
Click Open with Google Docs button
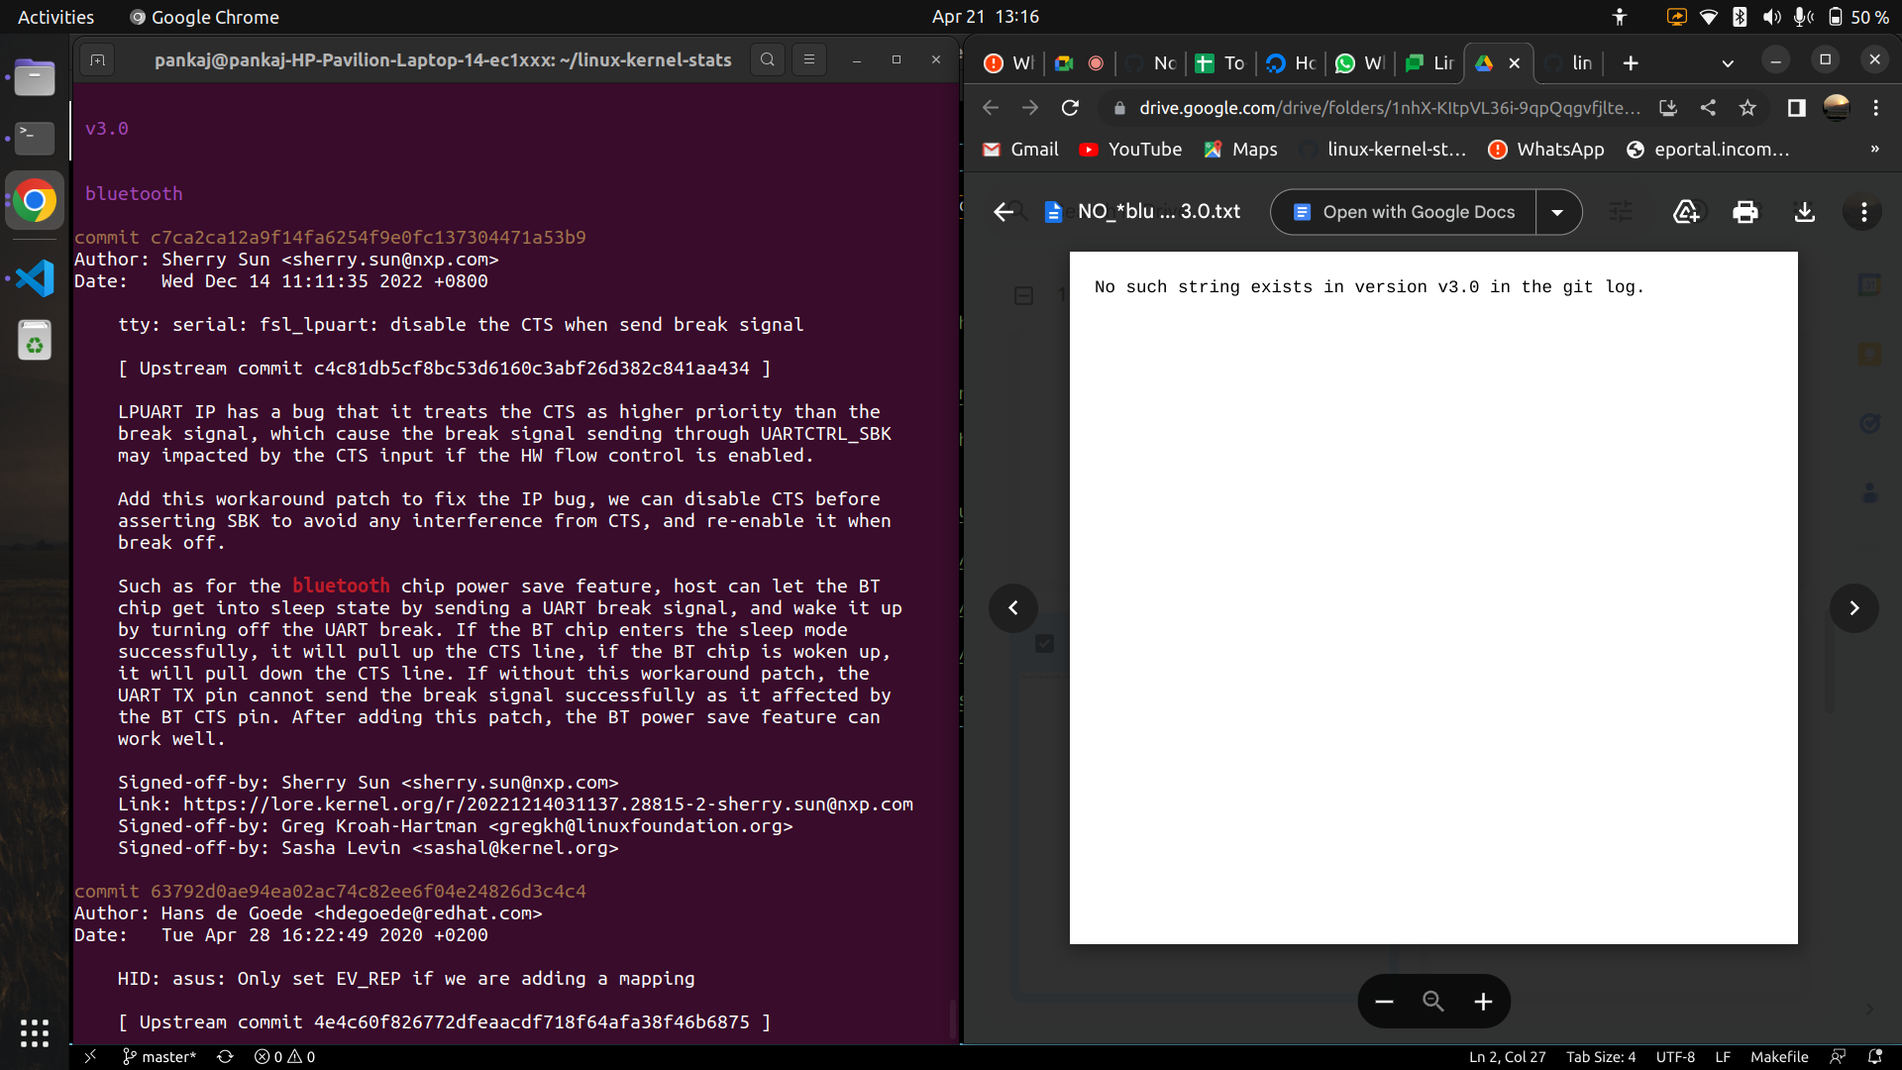(x=1404, y=212)
